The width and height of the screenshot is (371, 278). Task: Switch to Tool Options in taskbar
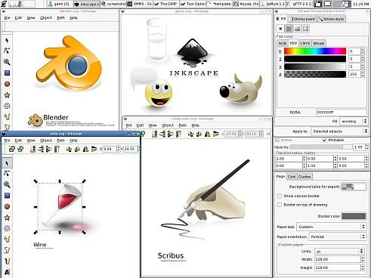(x=193, y=4)
